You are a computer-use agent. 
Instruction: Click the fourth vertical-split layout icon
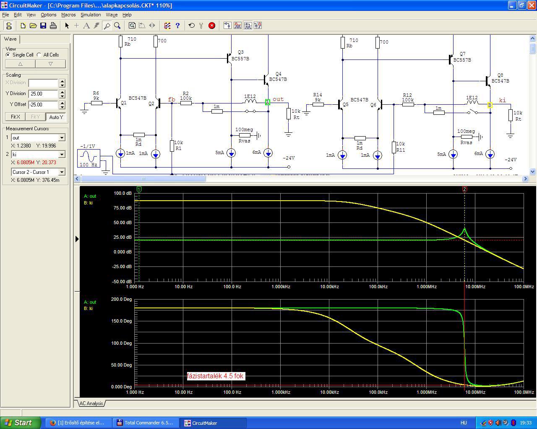[x=258, y=26]
